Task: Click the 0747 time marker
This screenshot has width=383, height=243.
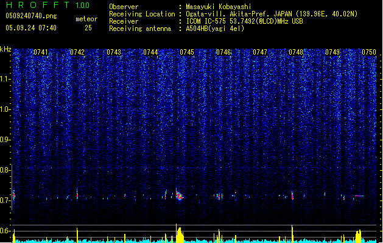Action: point(260,52)
